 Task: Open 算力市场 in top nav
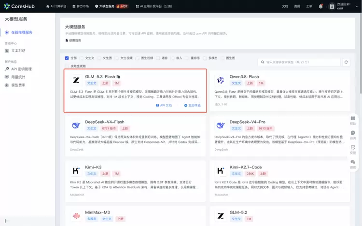pos(81,6)
